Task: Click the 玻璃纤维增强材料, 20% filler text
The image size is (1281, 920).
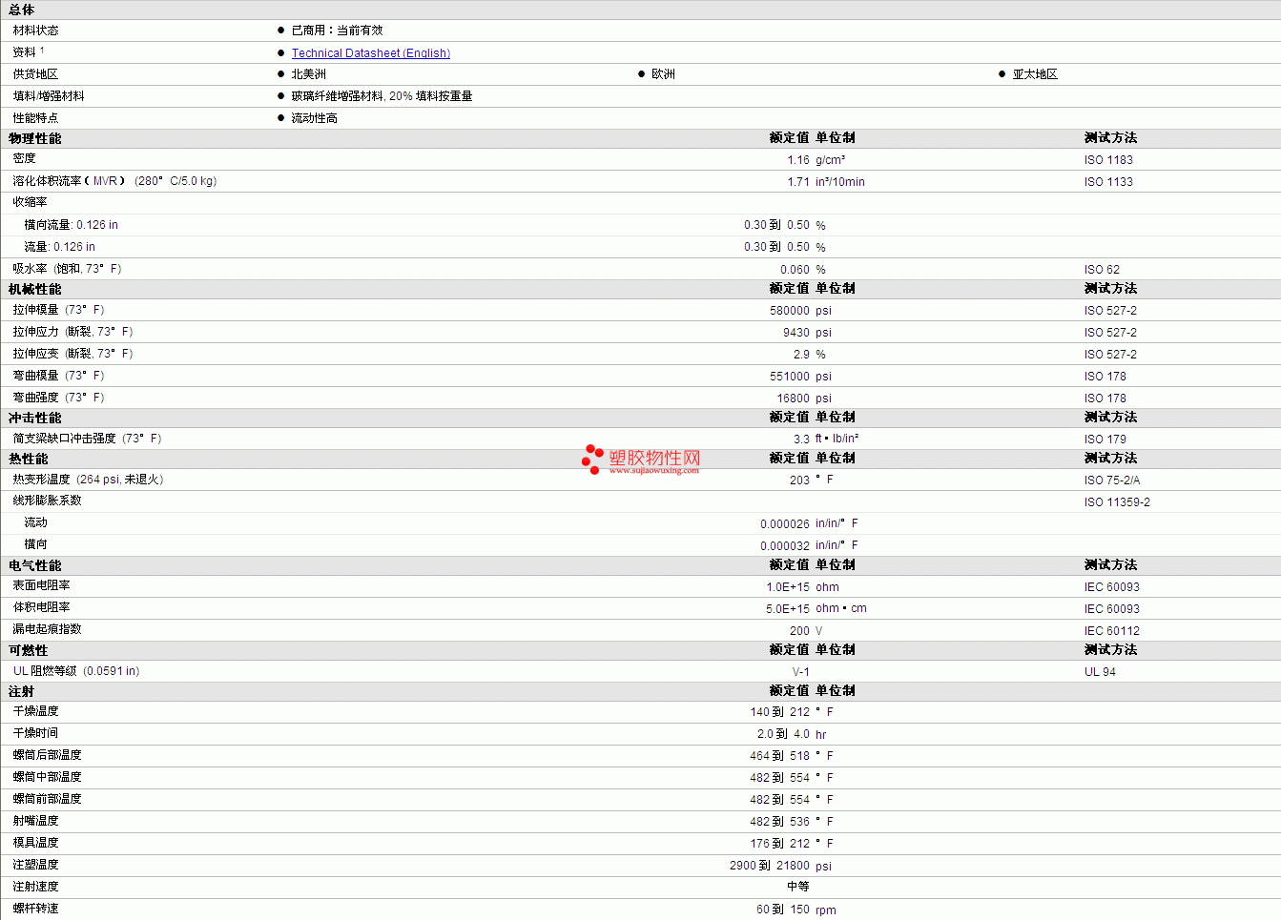Action: [382, 96]
